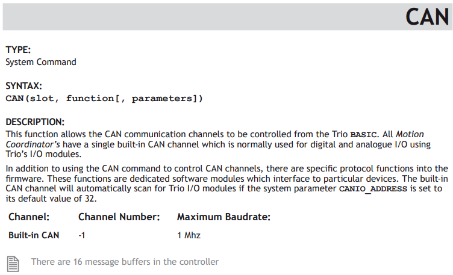
Task: Click the CANIO_ADDRESS parameter name
Action: pyautogui.click(x=373, y=189)
